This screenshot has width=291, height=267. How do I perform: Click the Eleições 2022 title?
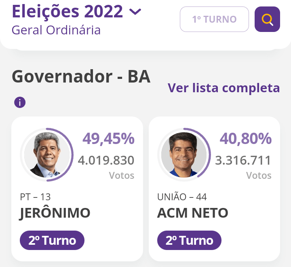(x=67, y=11)
